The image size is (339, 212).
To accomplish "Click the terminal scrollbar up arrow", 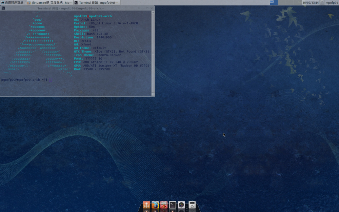I will click(x=153, y=13).
